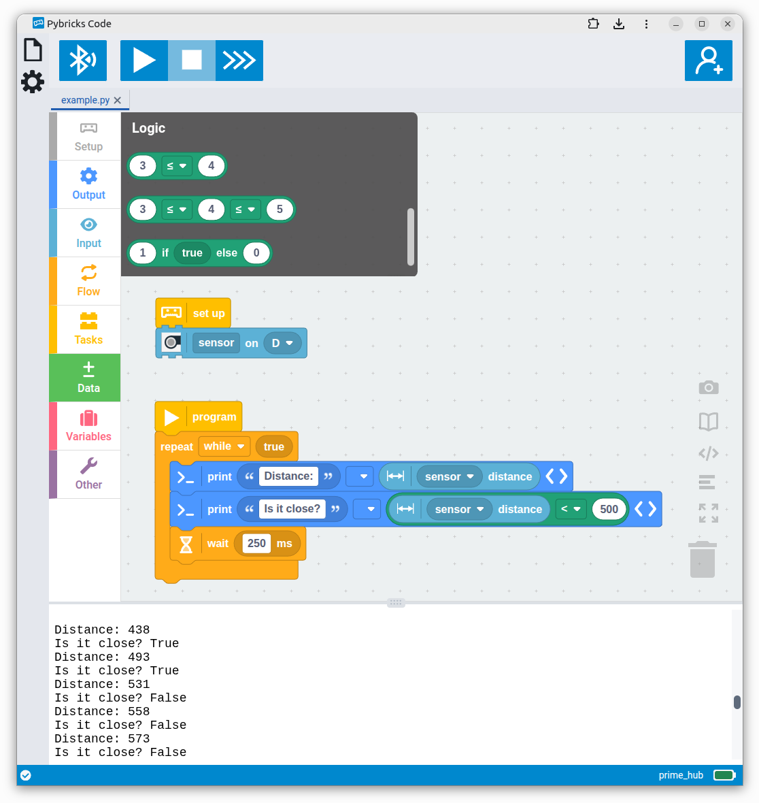The width and height of the screenshot is (759, 803).
Task: Open the while dropdown in repeat block
Action: point(224,446)
